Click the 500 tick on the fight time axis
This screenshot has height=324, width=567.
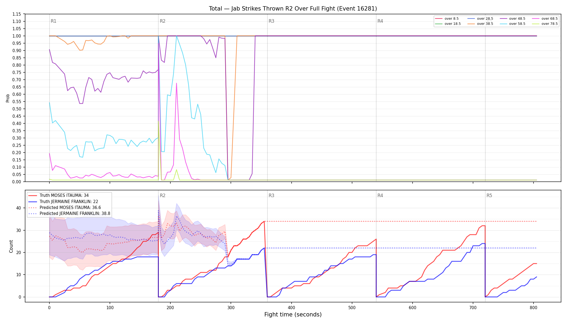pyautogui.click(x=352, y=308)
